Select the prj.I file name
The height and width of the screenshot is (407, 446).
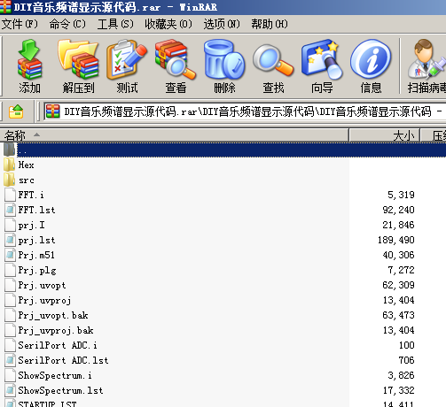tap(31, 226)
